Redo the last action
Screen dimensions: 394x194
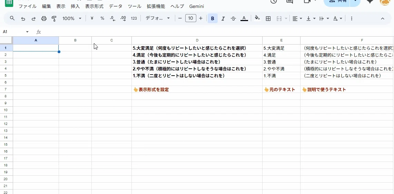(33, 18)
